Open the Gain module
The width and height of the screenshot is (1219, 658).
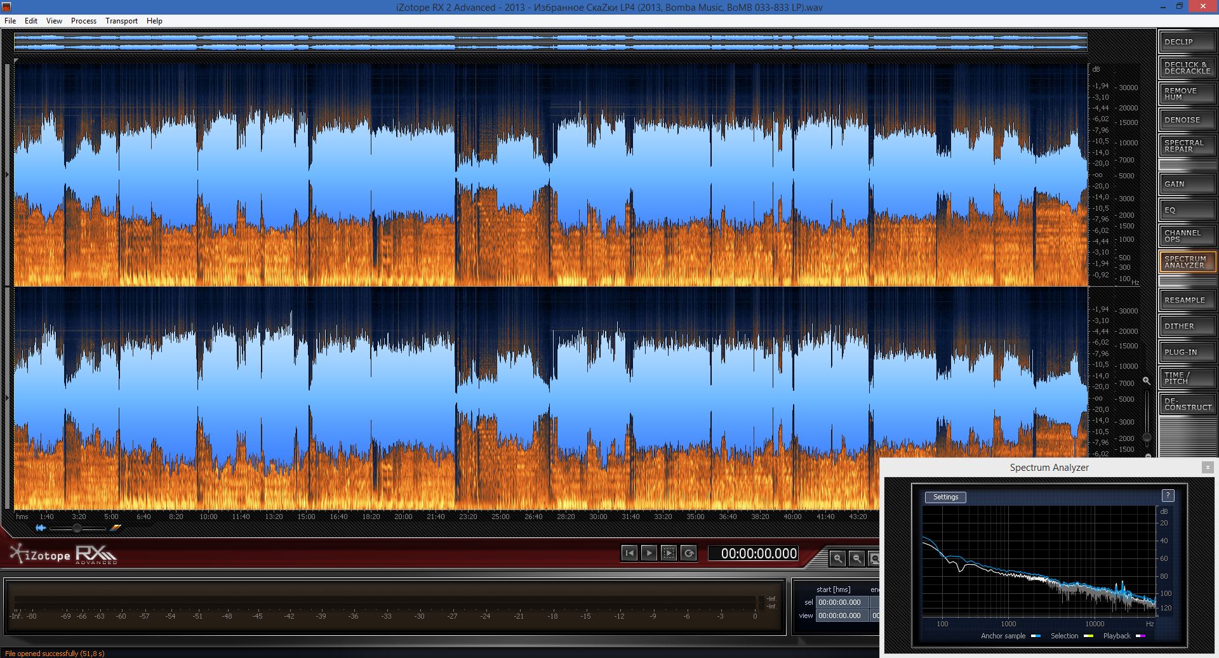pos(1187,184)
